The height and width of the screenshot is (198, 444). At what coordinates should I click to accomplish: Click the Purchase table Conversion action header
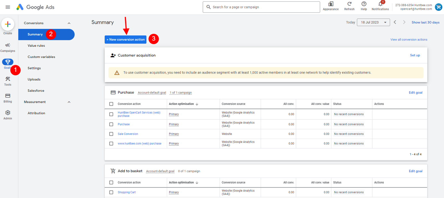pos(129,104)
